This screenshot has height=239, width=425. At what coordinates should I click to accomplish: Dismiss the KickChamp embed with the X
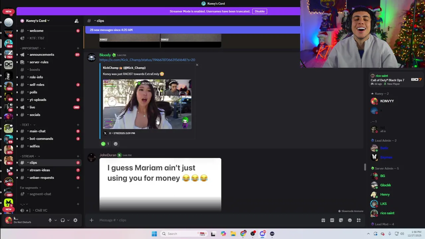[197, 65]
